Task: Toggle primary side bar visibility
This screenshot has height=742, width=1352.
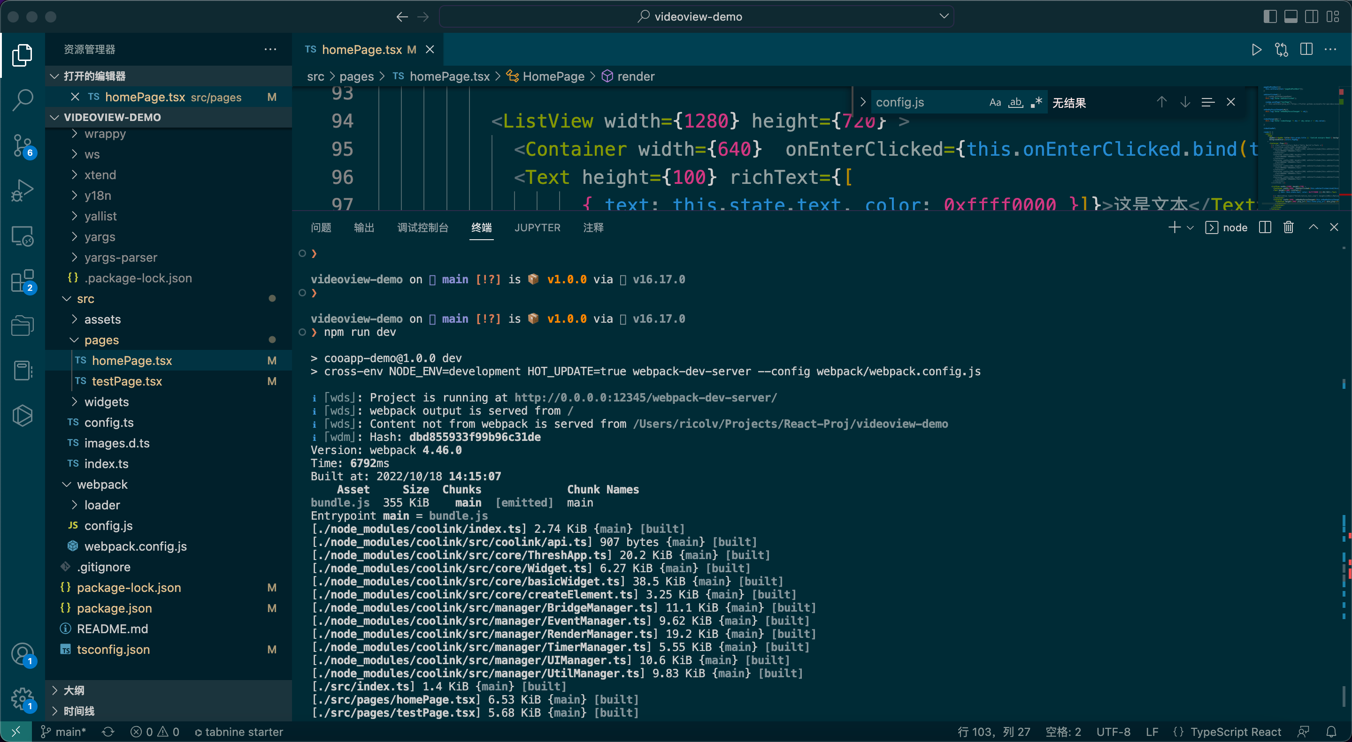Action: click(1269, 17)
